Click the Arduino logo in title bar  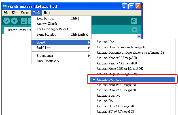coord(5,6)
